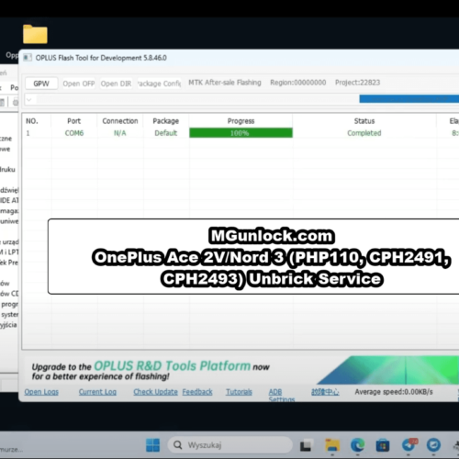This screenshot has width=459, height=459.
Task: Open Task View from the taskbar
Action: pos(306,445)
